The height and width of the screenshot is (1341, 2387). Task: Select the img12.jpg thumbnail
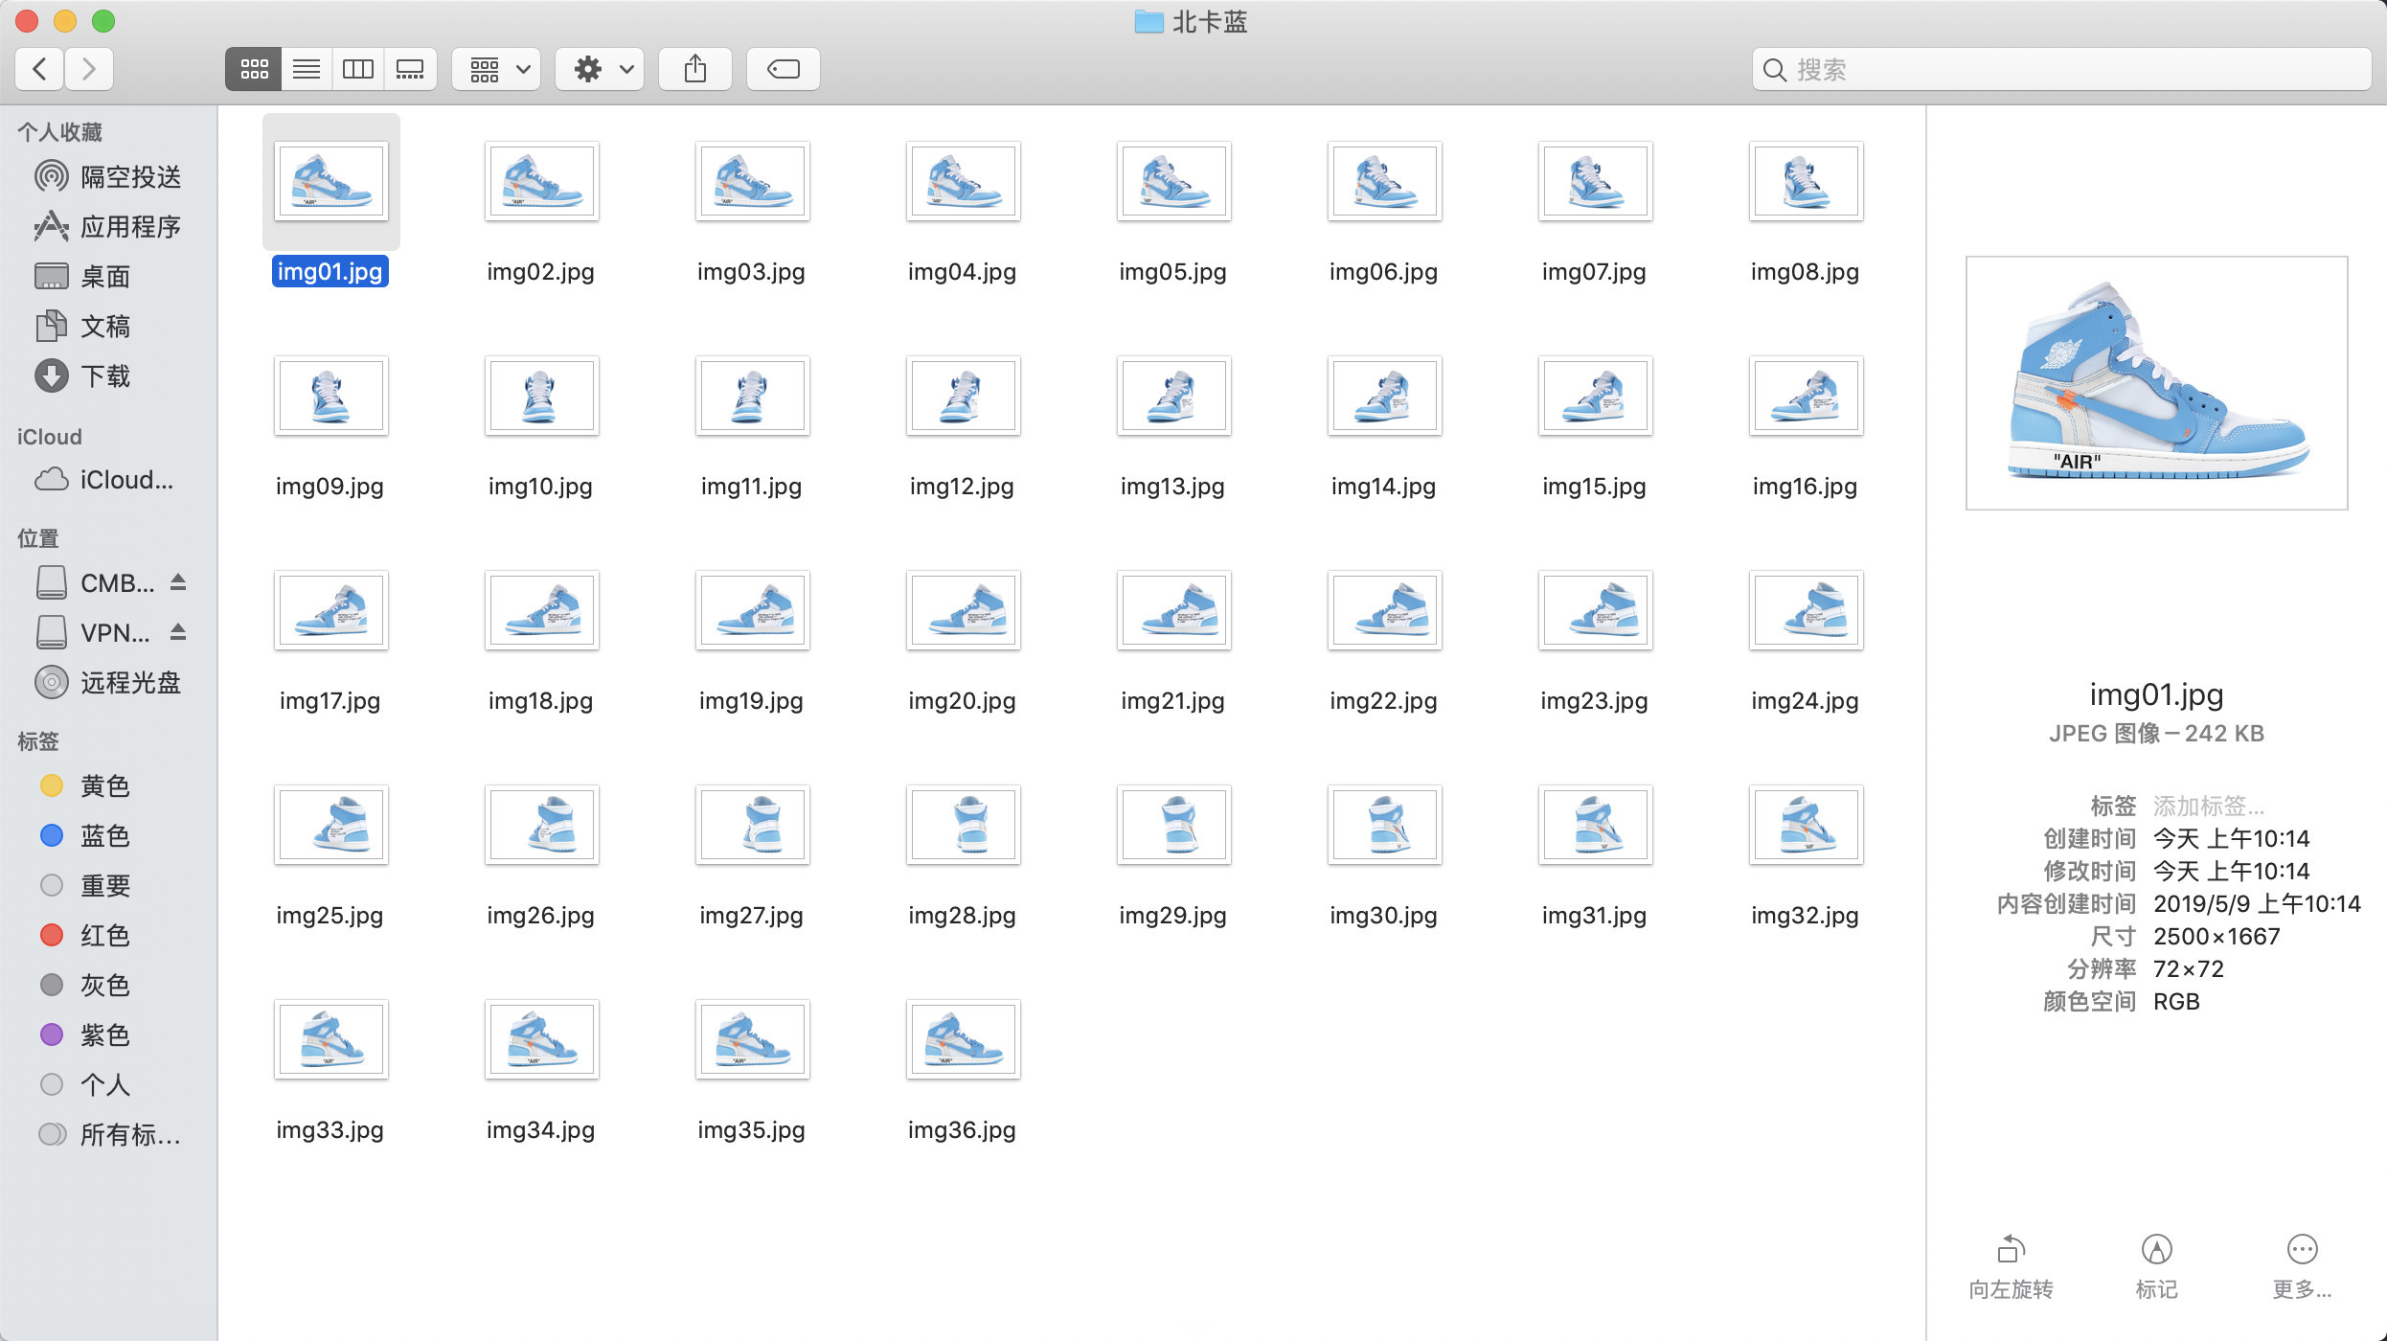coord(964,396)
